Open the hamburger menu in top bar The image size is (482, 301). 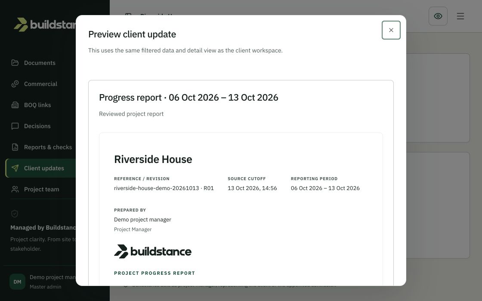tap(460, 16)
